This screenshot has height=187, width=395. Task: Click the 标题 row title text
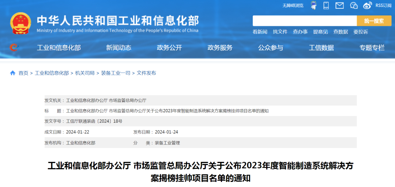[167, 111]
